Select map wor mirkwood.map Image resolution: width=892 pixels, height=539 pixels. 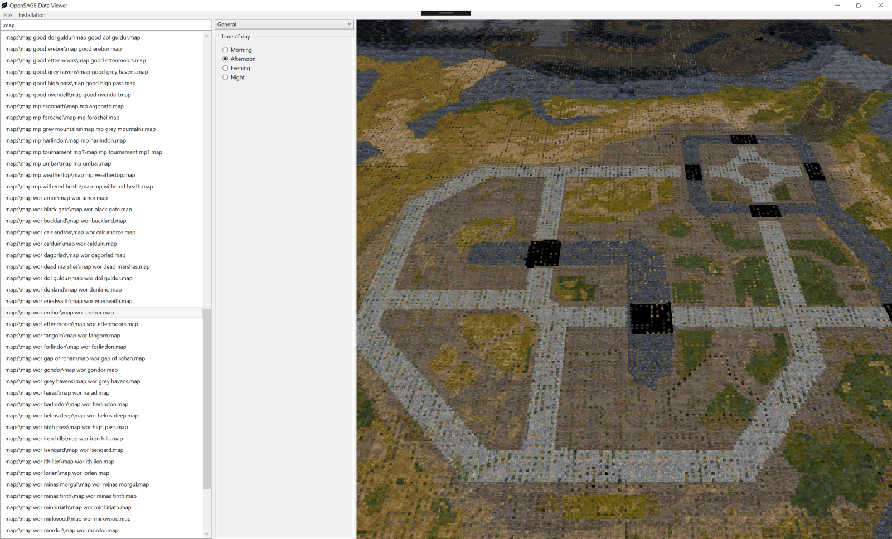pyautogui.click(x=101, y=519)
